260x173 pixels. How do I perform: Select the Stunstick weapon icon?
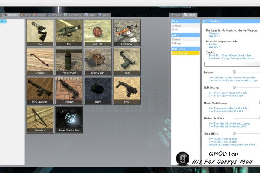tap(40, 119)
